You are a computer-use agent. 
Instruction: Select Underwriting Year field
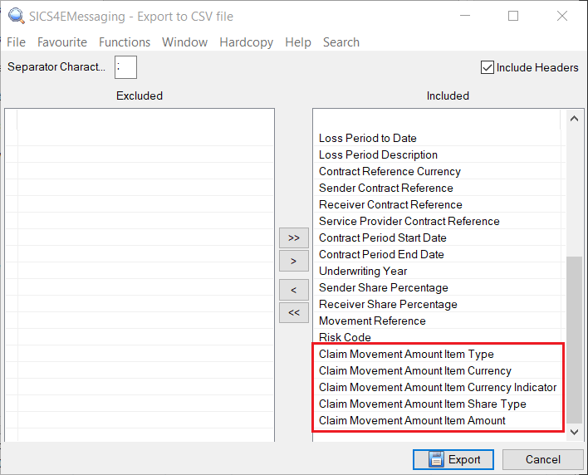363,272
